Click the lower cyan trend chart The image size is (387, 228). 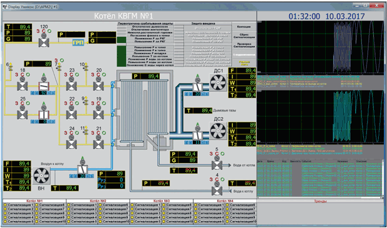pos(320,116)
